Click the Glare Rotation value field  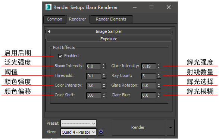tap(148, 85)
